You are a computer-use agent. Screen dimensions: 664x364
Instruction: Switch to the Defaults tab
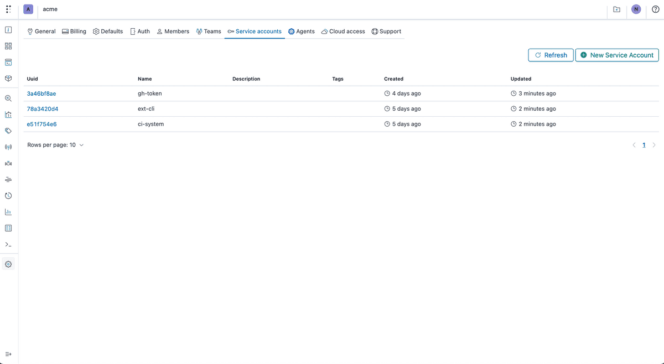pos(108,32)
